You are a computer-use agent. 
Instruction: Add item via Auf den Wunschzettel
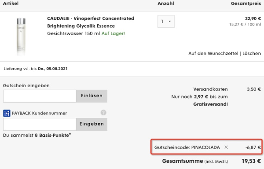pyautogui.click(x=213, y=54)
